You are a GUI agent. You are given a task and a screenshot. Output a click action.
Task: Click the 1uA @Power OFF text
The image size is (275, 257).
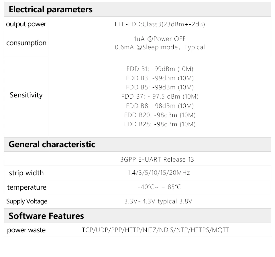tap(160, 39)
